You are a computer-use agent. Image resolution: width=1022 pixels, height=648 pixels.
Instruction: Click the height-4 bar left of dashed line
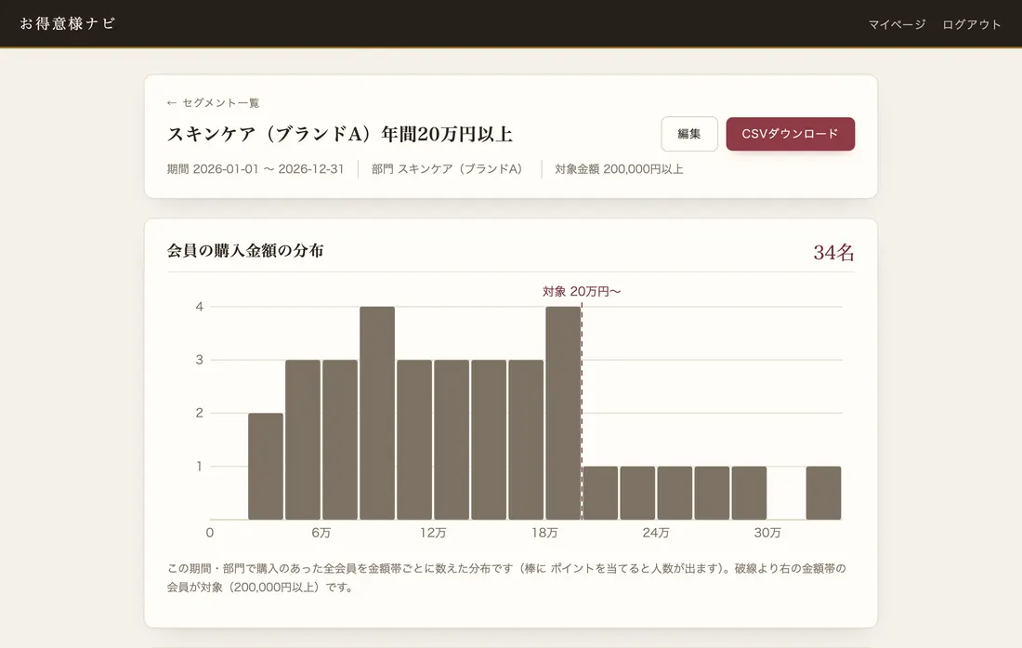(562, 413)
